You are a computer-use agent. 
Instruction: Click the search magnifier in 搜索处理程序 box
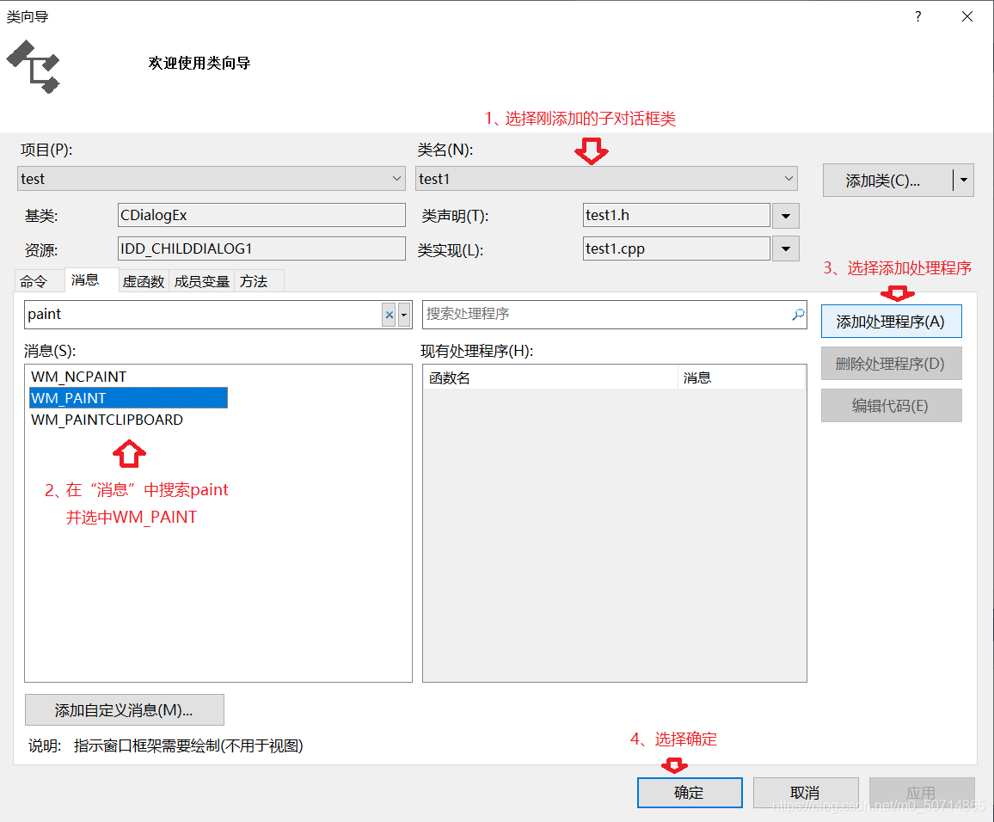pyautogui.click(x=798, y=315)
